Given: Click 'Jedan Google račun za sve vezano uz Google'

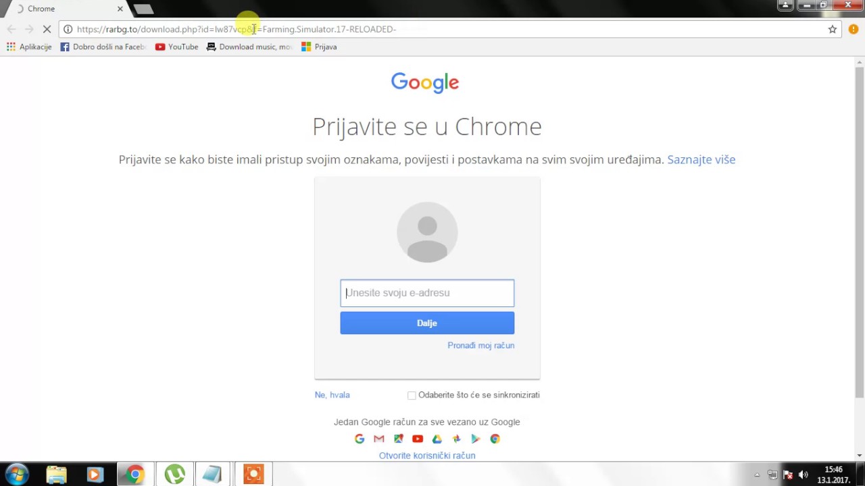Looking at the screenshot, I should [x=427, y=422].
